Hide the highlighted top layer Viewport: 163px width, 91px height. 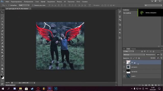point(124,62)
